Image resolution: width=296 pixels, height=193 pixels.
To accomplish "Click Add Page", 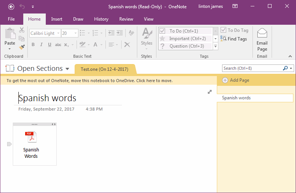I will pos(236,80).
